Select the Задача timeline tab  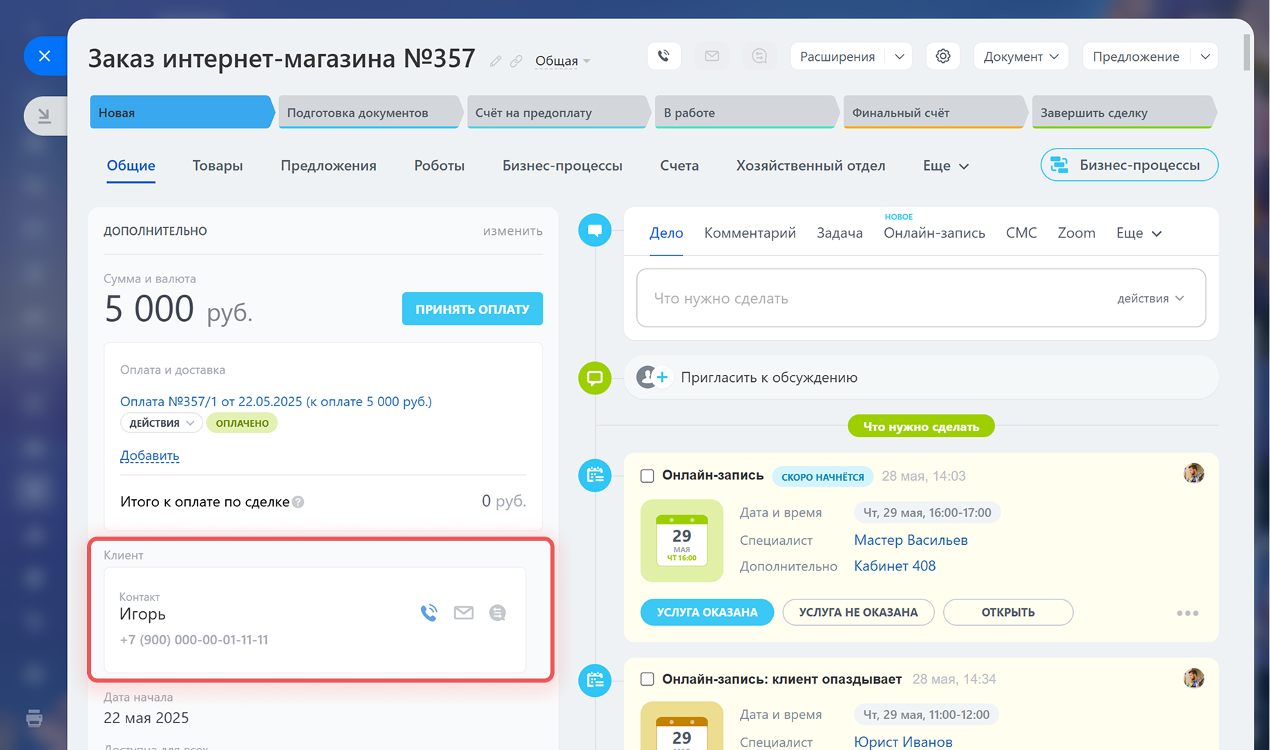tap(840, 233)
